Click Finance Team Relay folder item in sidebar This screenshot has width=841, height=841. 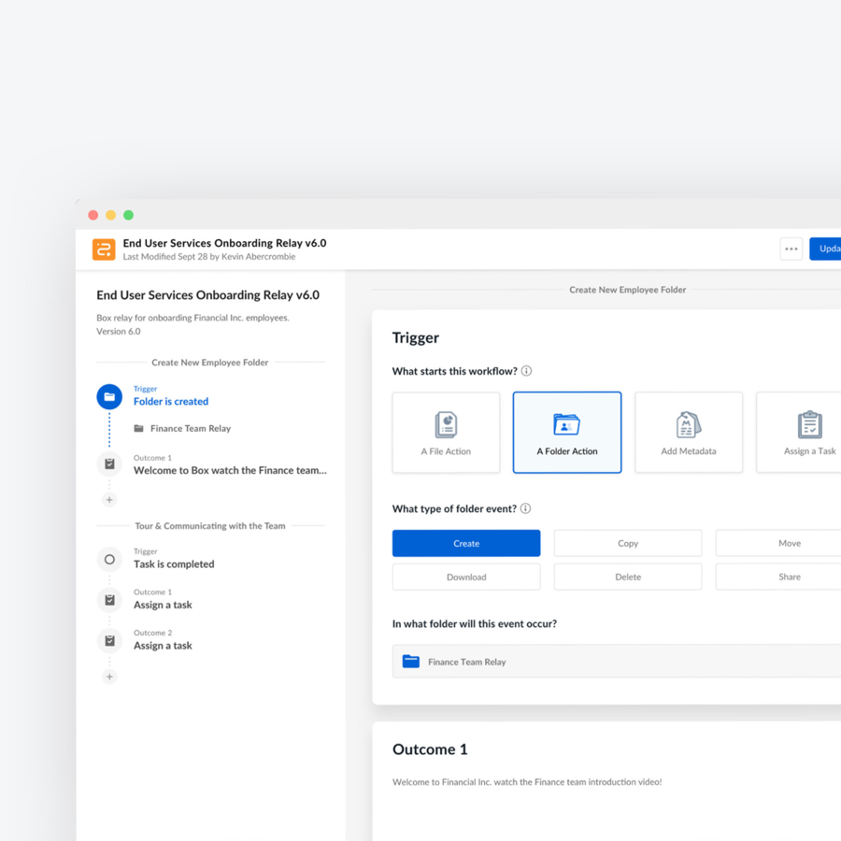tap(190, 429)
